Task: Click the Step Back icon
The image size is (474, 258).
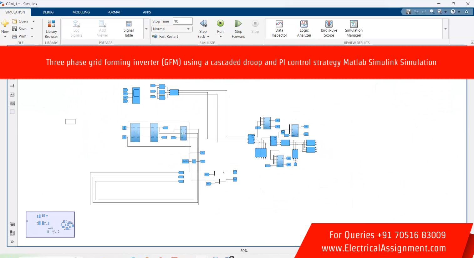Action: point(203,24)
